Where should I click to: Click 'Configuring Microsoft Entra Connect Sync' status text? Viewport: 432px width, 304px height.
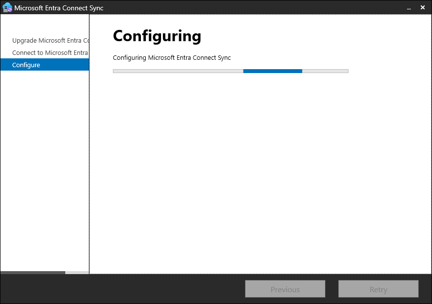172,58
